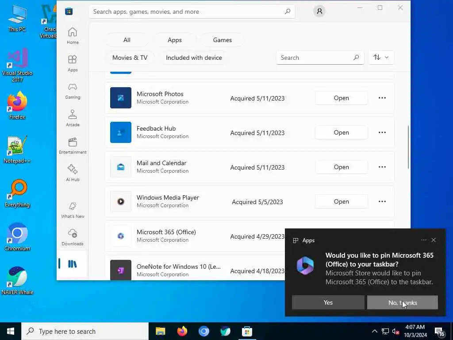Open What's New page
The width and height of the screenshot is (453, 340).
coord(73,210)
